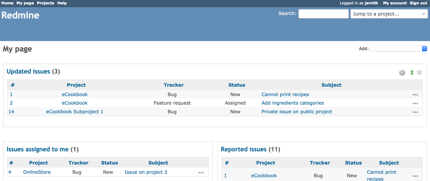Screen dimensions: 430x181
Task: Sort Updated issues by Status column
Action: pyautogui.click(x=237, y=85)
